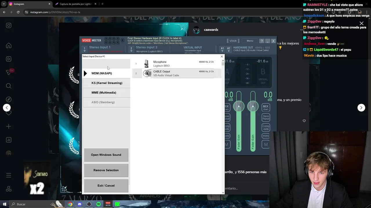371x208 pixels.
Task: Click Instagram create plus icon
Action: tap(9, 126)
